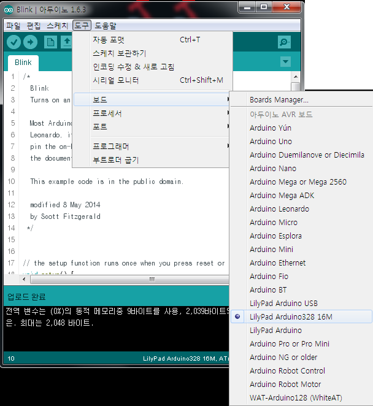This screenshot has width=373, height=406.
Task: Select Arduino Leonardo board
Action: [301, 209]
